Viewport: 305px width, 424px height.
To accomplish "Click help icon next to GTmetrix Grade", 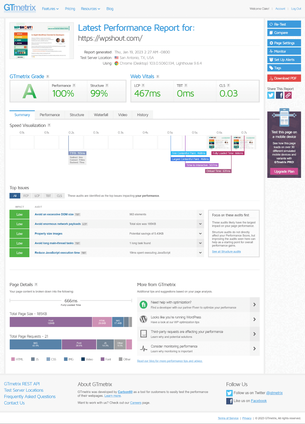I will [x=48, y=77].
